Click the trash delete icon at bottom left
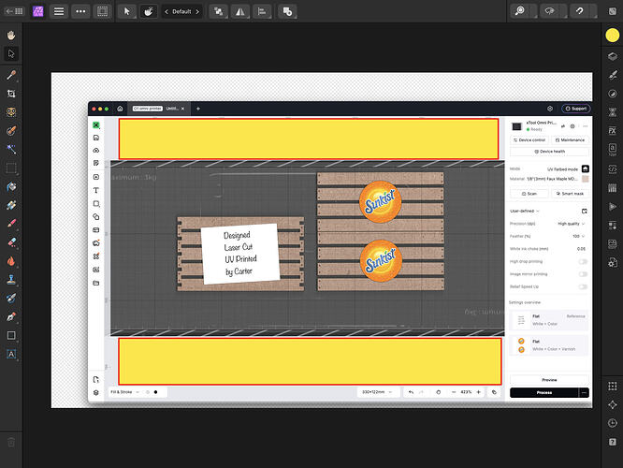 pyautogui.click(x=11, y=442)
